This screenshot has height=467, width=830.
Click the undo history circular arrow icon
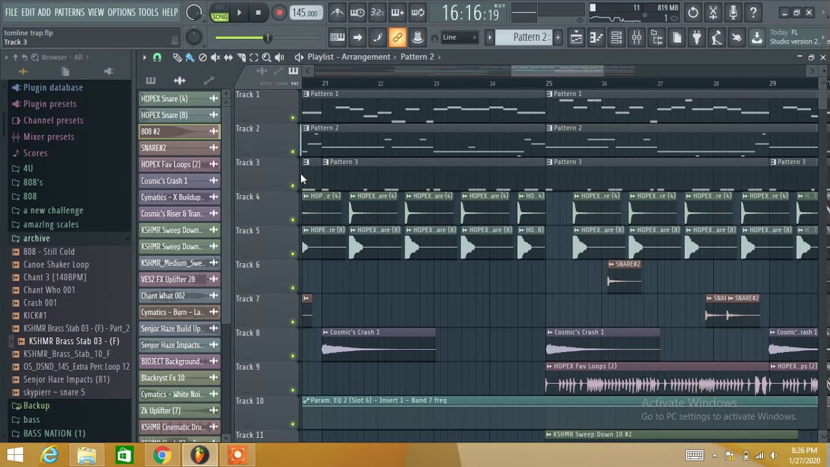click(693, 12)
